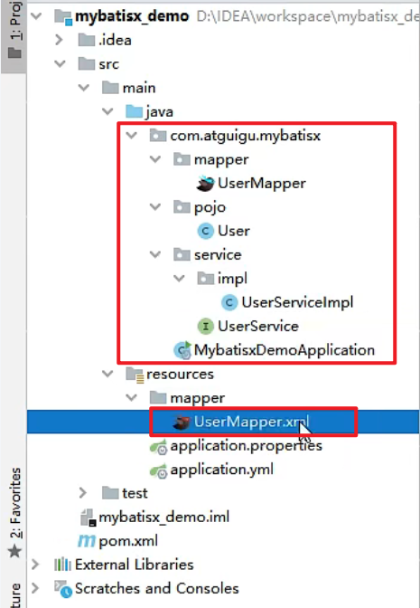Collapse the src folder
The height and width of the screenshot is (608, 420).
pyautogui.click(x=60, y=63)
